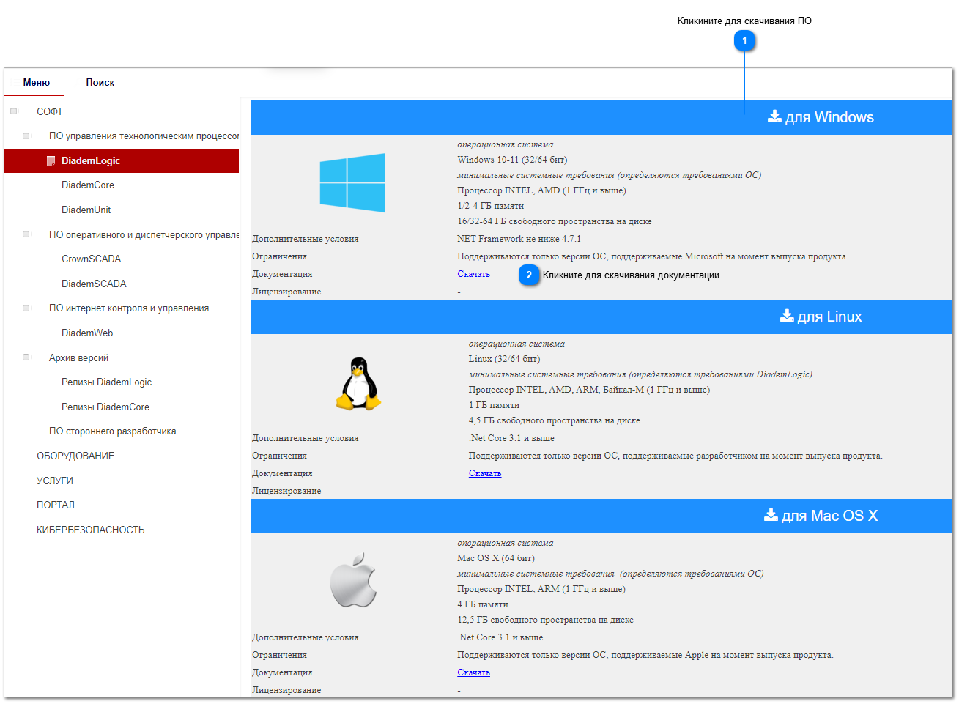Image resolution: width=959 pixels, height=704 pixels.
Task: Click text 'Процессор INTEL, ARM (1 ГГц и выше)'
Action: tap(541, 589)
